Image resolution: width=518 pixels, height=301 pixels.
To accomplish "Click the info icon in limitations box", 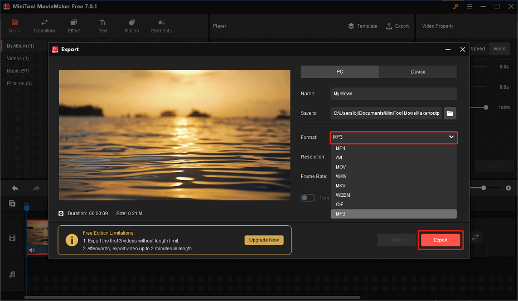I will click(x=72, y=240).
